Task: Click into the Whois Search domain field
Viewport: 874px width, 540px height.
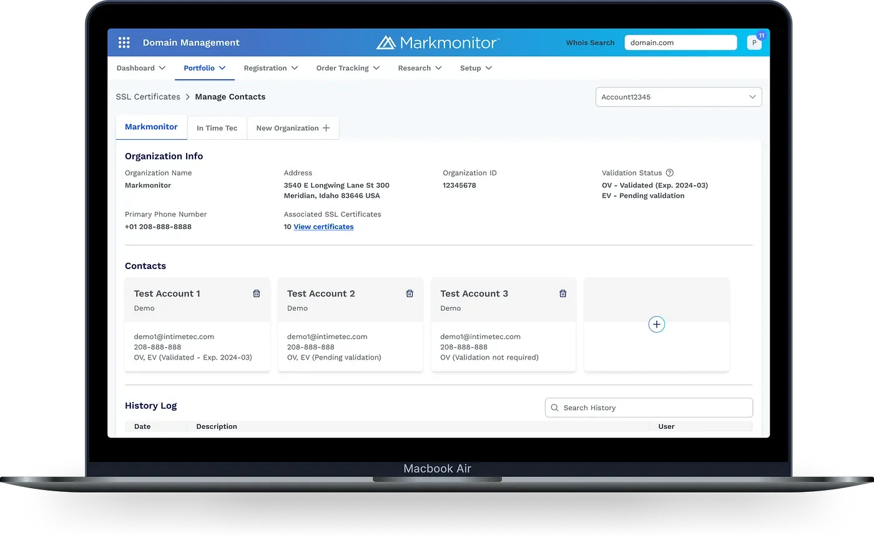Action: tap(680, 42)
